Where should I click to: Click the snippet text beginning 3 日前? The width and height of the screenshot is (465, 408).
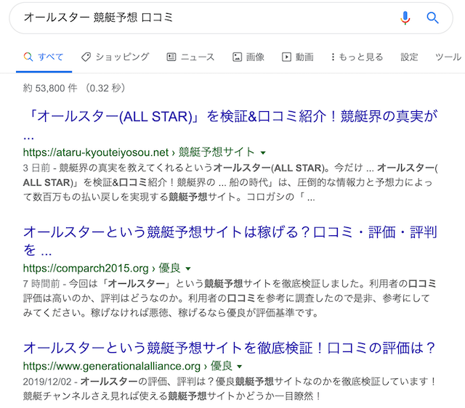coord(230,182)
